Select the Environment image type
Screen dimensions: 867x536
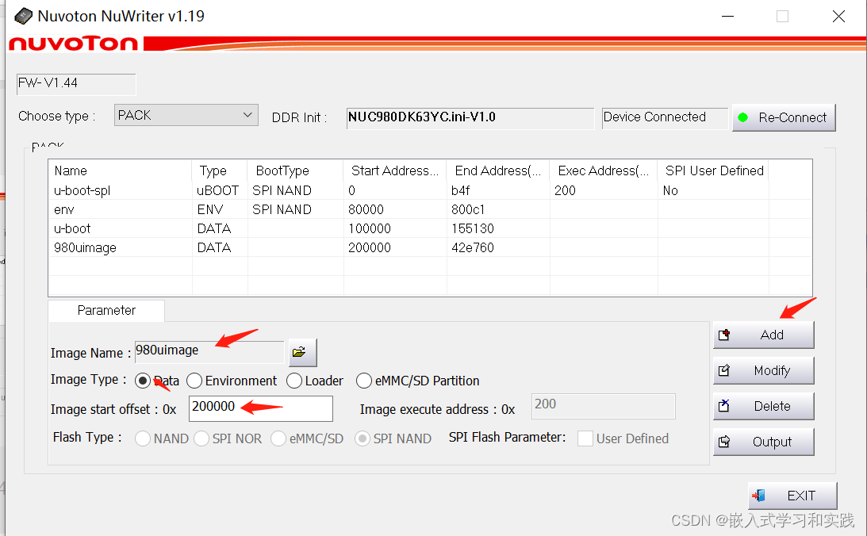tap(194, 381)
